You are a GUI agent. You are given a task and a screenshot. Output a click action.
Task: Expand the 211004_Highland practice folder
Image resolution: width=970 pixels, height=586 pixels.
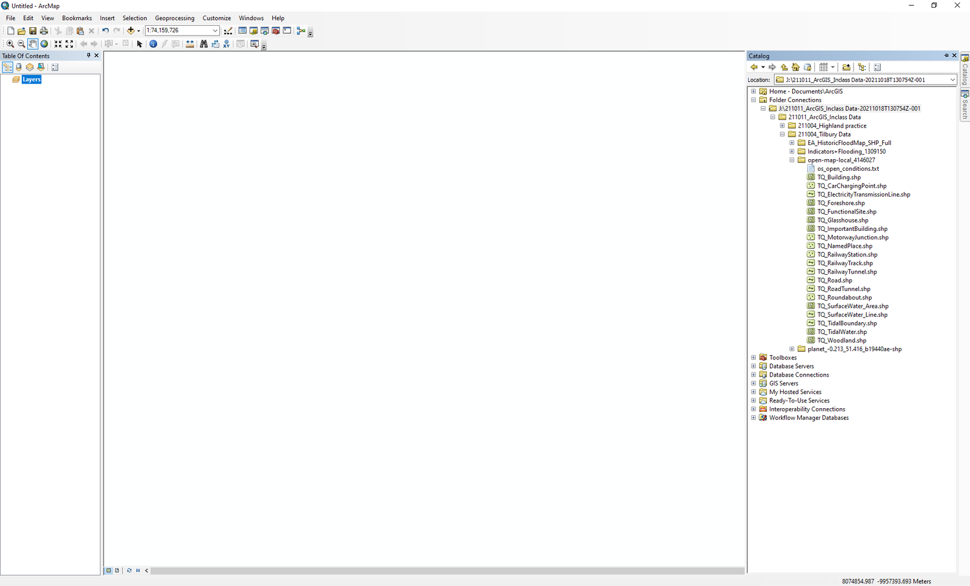pos(782,125)
